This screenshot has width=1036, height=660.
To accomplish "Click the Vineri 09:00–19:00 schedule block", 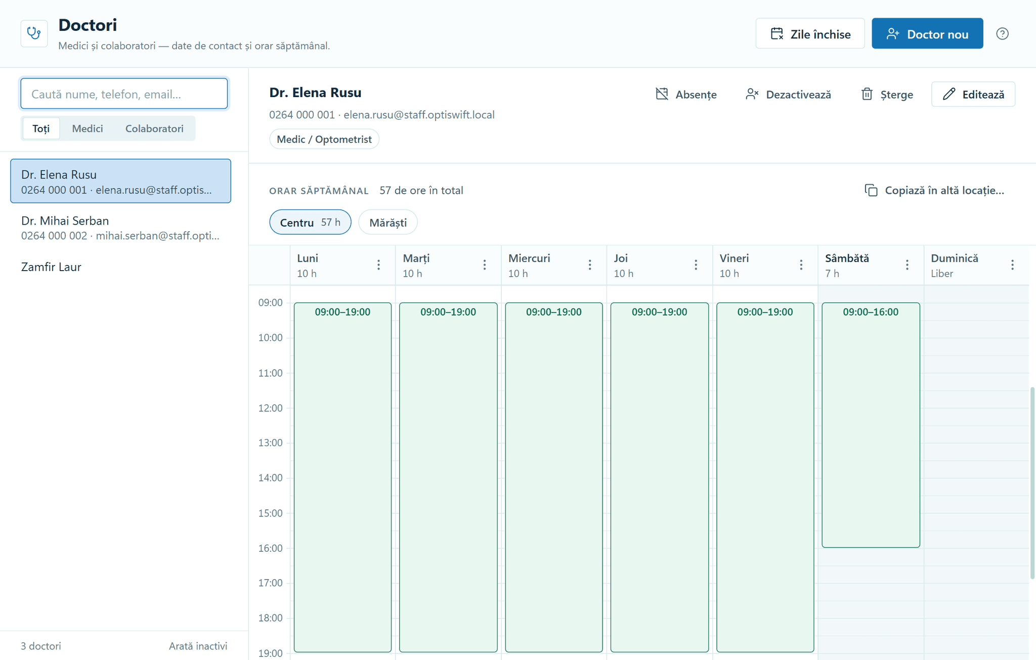I will coord(765,477).
